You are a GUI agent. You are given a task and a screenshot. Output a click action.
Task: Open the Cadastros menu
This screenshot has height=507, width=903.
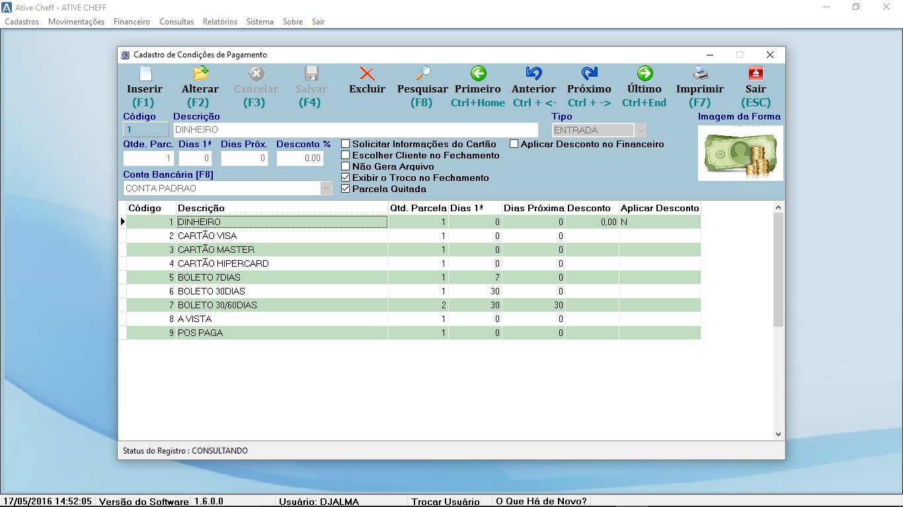(x=22, y=22)
